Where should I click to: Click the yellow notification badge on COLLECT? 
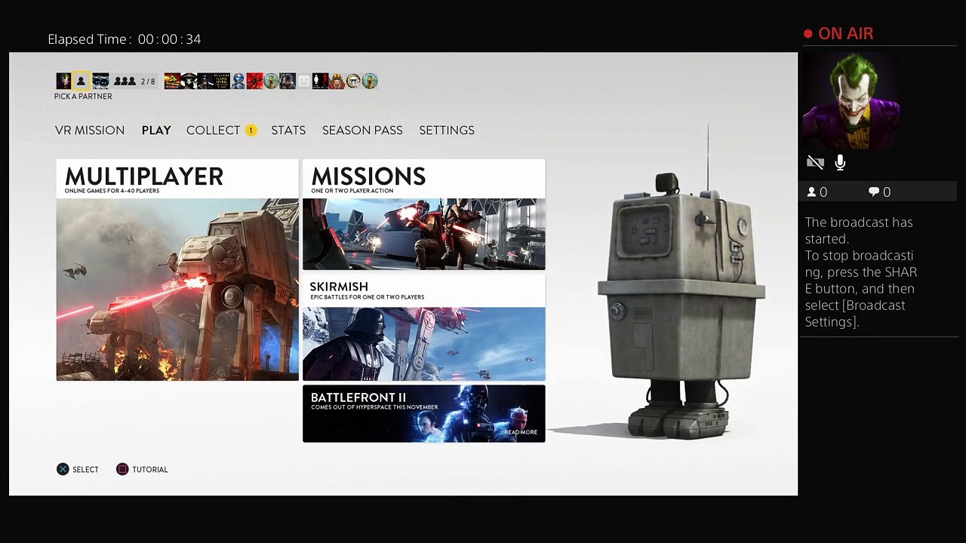click(251, 130)
